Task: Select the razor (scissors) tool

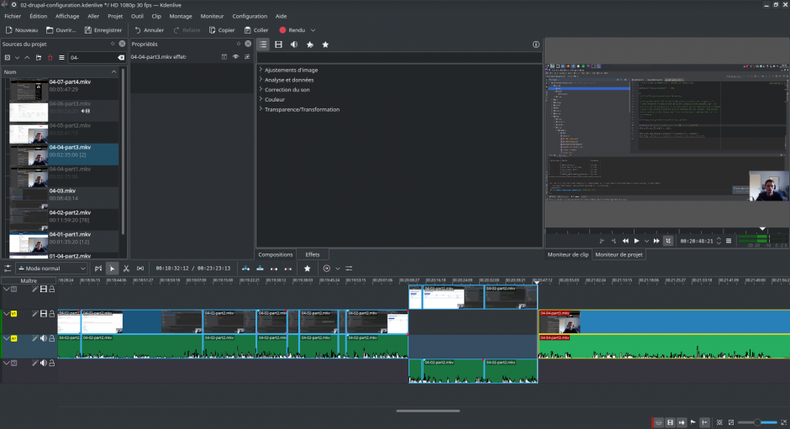Action: (126, 269)
